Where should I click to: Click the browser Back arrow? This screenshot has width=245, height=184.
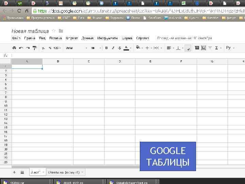pyautogui.click(x=5, y=11)
